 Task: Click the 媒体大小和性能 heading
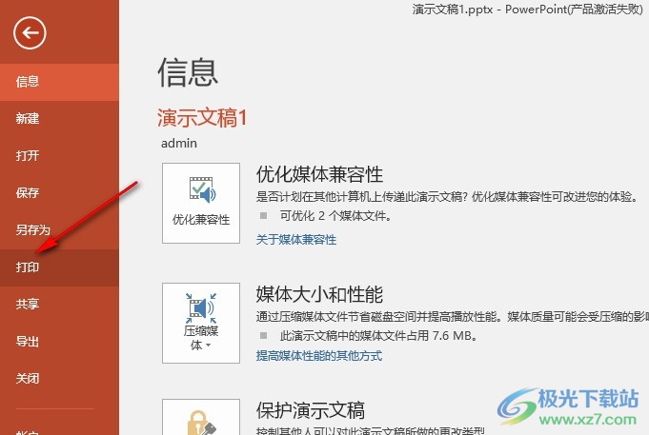tap(319, 294)
